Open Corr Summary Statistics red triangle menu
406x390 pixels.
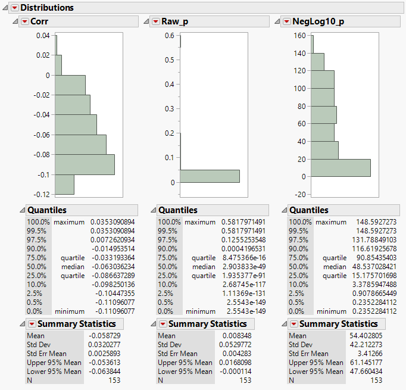pos(32,324)
